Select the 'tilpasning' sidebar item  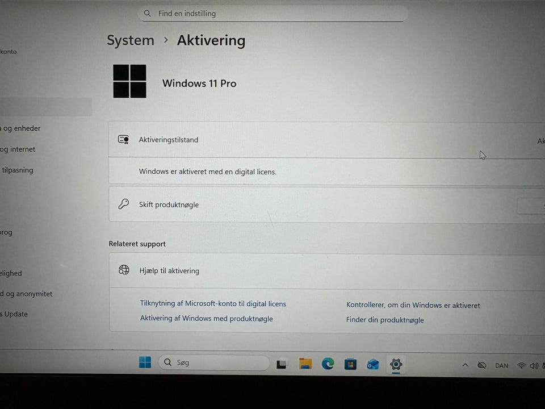pos(18,170)
